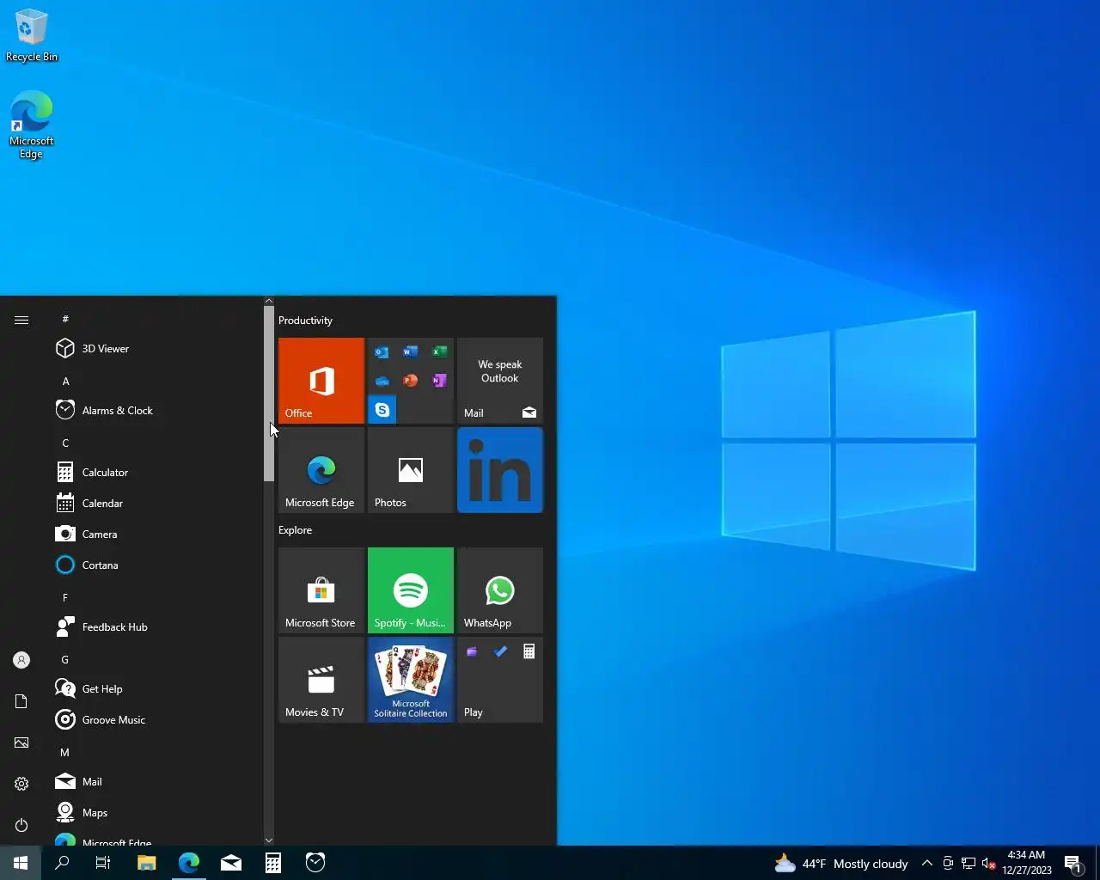
Task: Click the app list scrollbar thumb
Action: 269,393
